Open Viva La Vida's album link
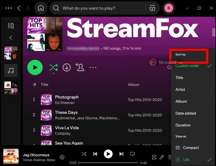 (145, 130)
